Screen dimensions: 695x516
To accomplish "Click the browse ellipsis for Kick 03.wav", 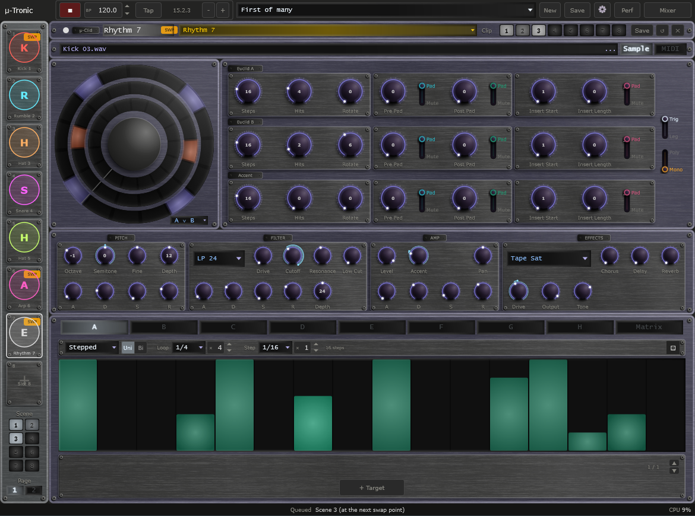I will (610, 49).
